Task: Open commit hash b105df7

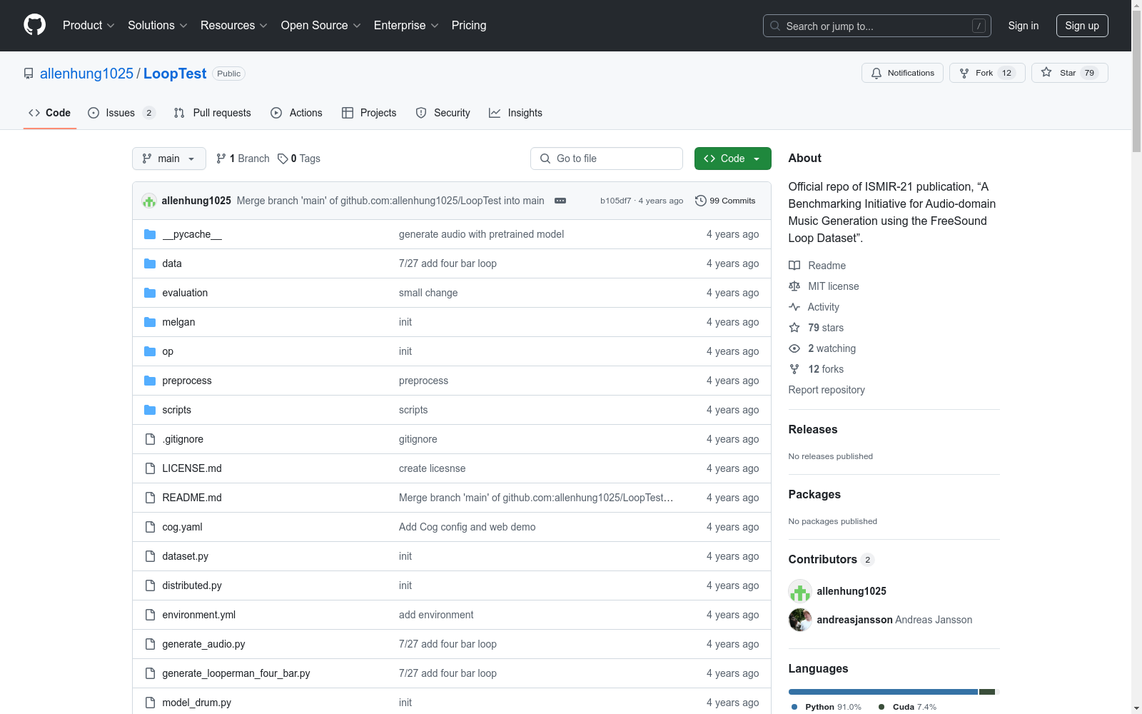Action: (615, 201)
